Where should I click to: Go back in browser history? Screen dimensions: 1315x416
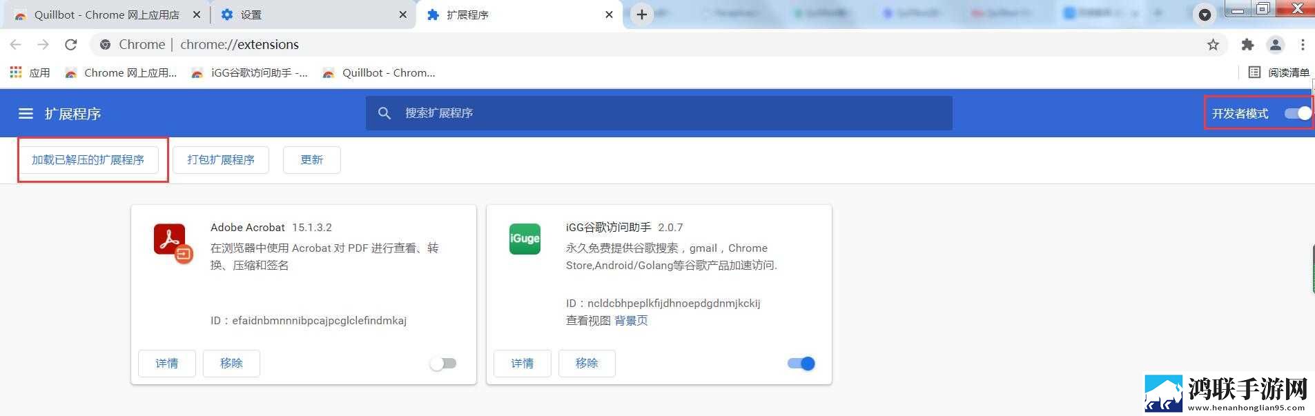point(15,45)
